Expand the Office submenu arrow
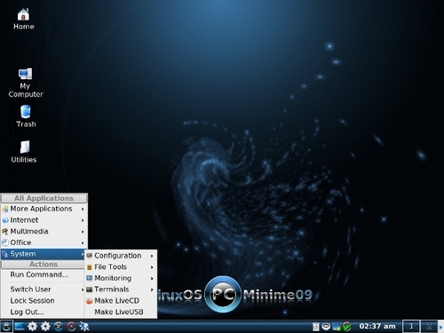Image resolution: width=444 pixels, height=333 pixels. [x=83, y=242]
